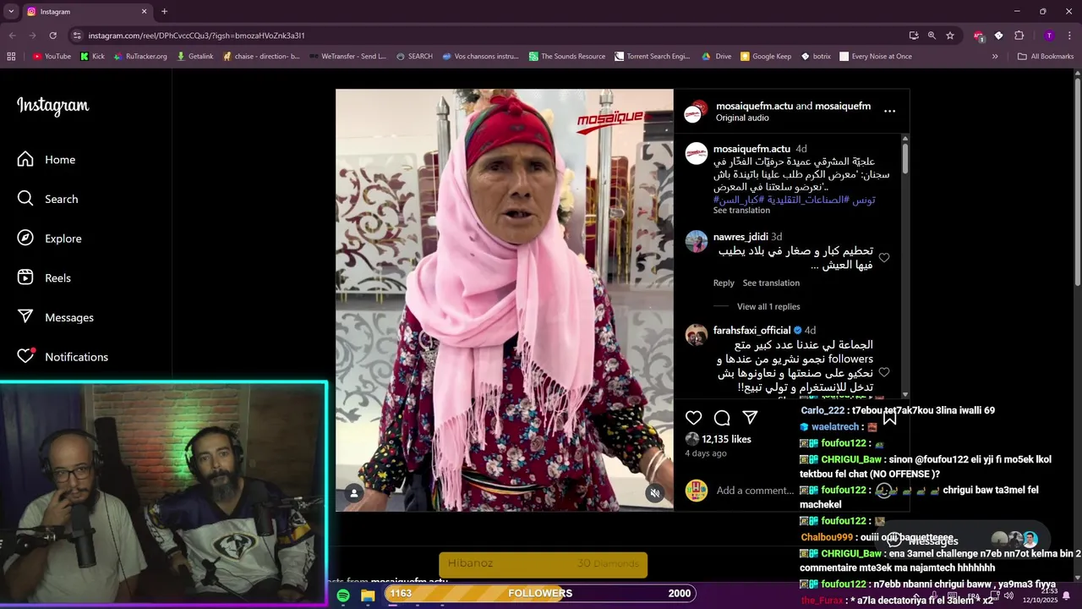Open Chrome extensions puzzle icon
1082x609 pixels.
[x=1019, y=36]
